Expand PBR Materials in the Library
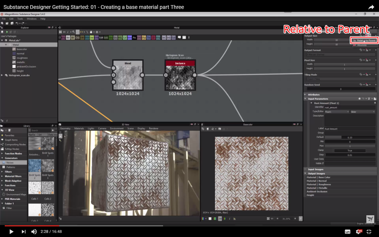This screenshot has height=237, width=379. coord(2,199)
